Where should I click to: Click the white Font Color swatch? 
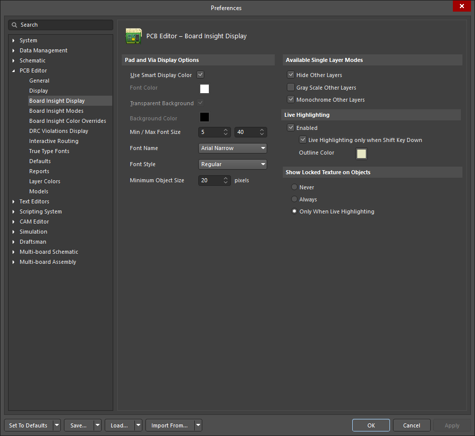click(204, 89)
